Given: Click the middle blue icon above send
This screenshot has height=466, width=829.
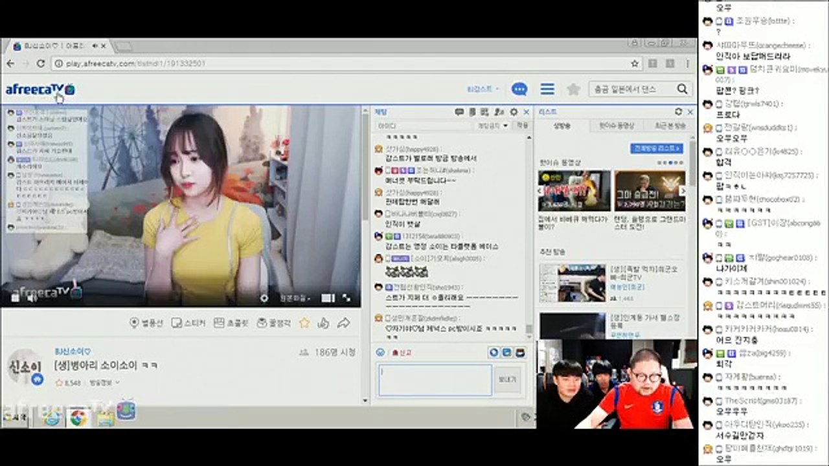Looking at the screenshot, I should [506, 353].
